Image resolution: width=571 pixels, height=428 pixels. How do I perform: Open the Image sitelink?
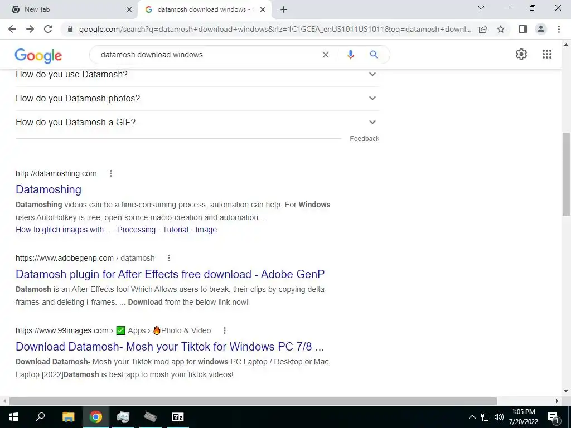click(206, 230)
